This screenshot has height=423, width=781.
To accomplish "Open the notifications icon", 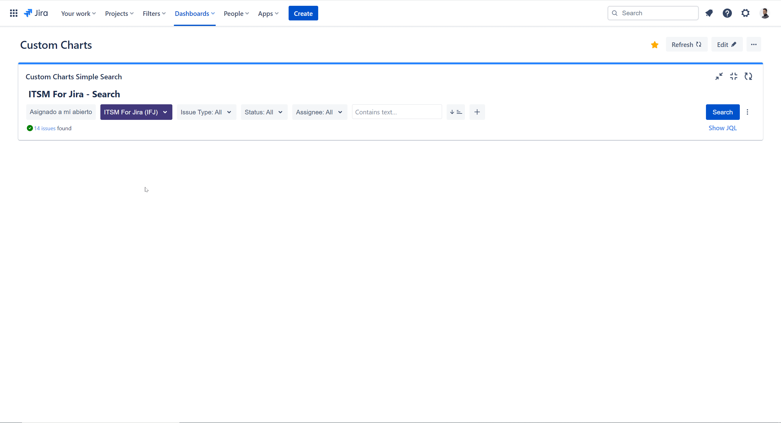I will coord(709,13).
